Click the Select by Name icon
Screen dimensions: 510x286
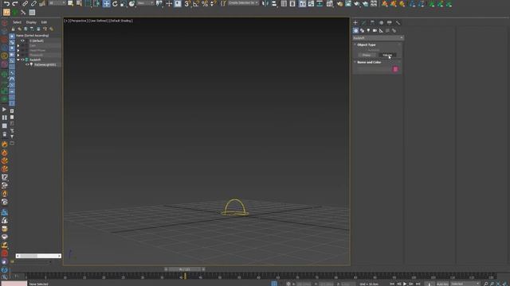click(x=79, y=4)
